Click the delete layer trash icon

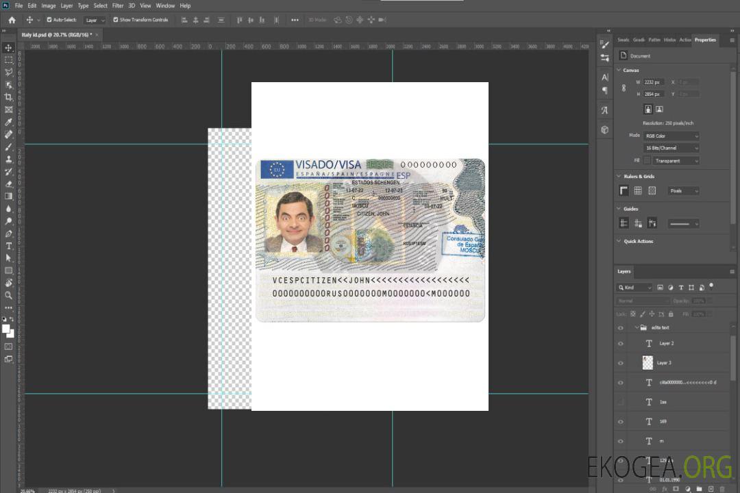coord(723,489)
